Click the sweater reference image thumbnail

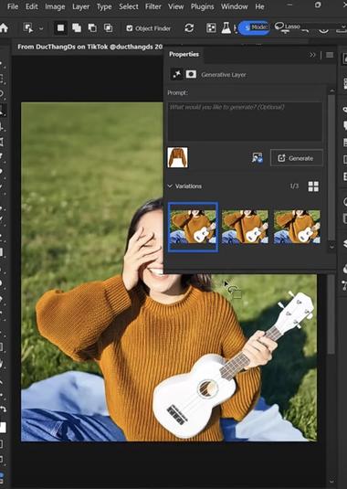tap(177, 157)
